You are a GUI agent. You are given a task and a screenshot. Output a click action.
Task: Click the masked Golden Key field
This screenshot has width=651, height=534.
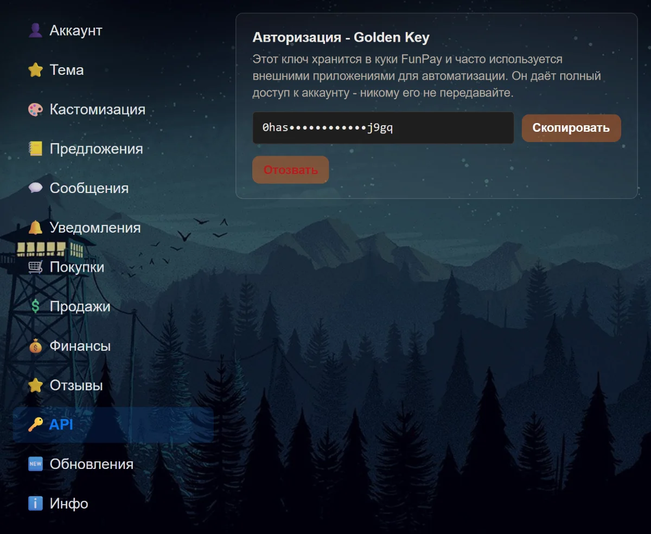coord(383,128)
